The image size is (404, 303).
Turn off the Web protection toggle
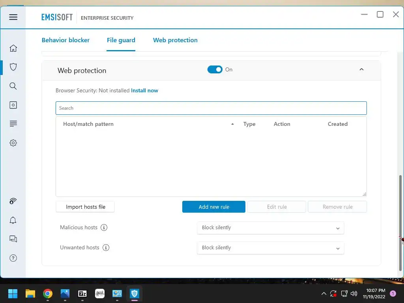tap(215, 69)
